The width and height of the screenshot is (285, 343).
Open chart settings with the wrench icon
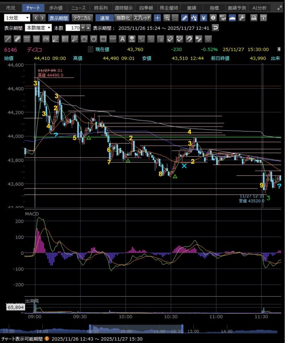click(x=242, y=17)
